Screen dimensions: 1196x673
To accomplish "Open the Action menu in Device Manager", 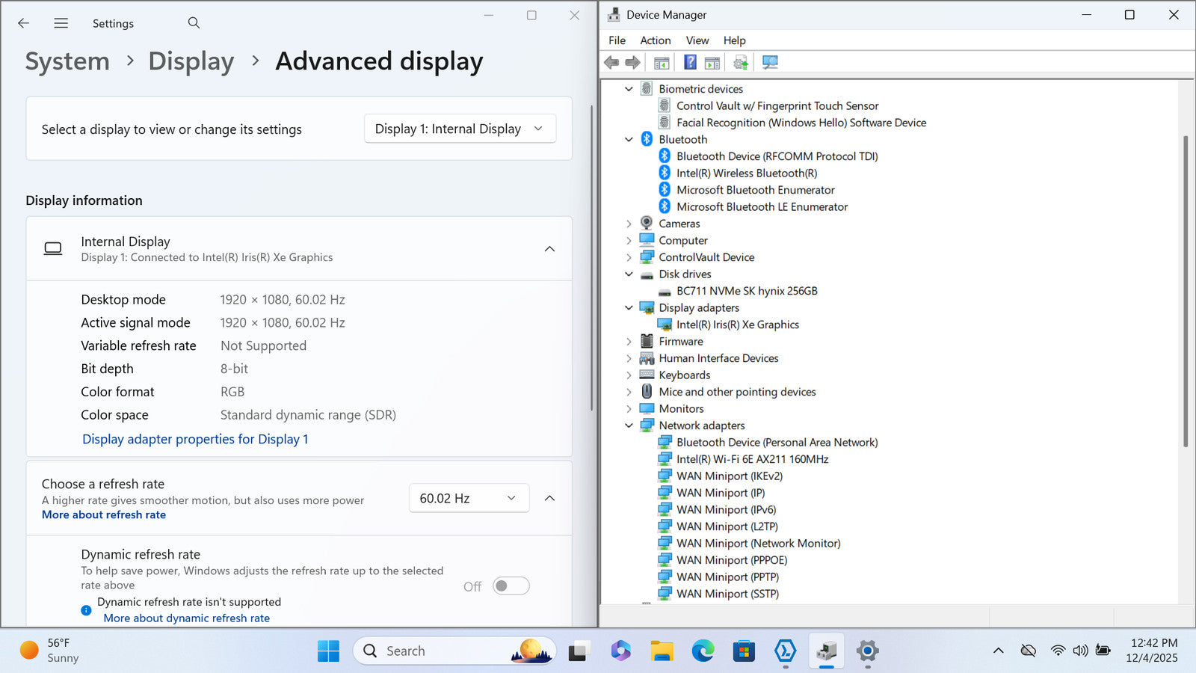I will pyautogui.click(x=655, y=40).
